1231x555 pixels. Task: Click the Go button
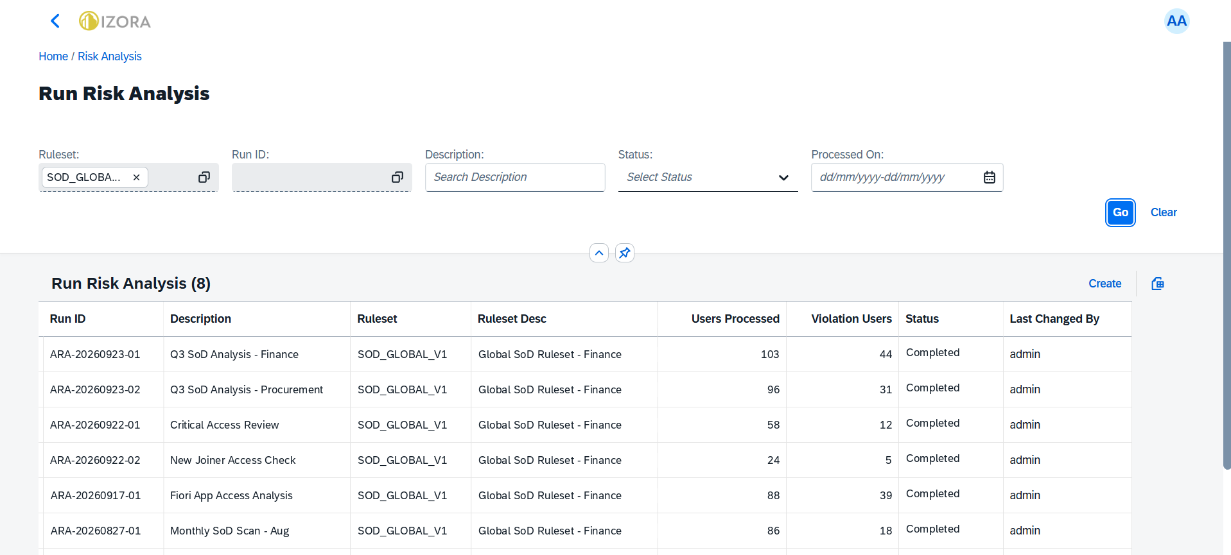(x=1121, y=212)
